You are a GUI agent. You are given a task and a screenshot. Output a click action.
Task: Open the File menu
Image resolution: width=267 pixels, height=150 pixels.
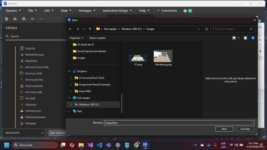(x=33, y=10)
